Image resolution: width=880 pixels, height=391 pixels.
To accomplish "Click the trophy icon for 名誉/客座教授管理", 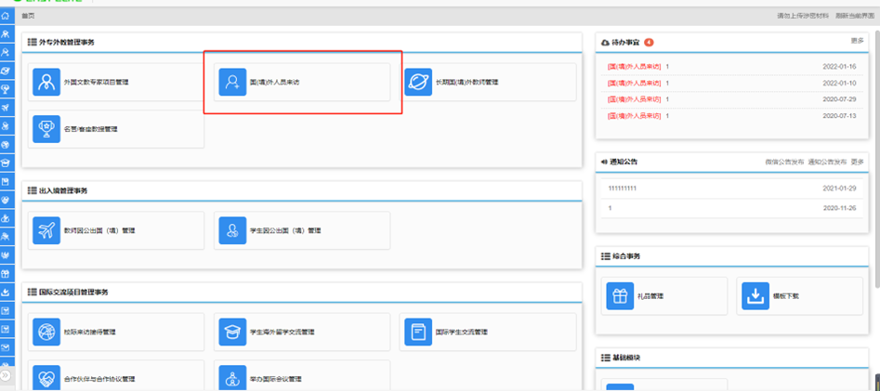I will pyautogui.click(x=46, y=129).
